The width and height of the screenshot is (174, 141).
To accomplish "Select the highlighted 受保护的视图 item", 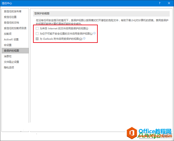I will point(15,51).
